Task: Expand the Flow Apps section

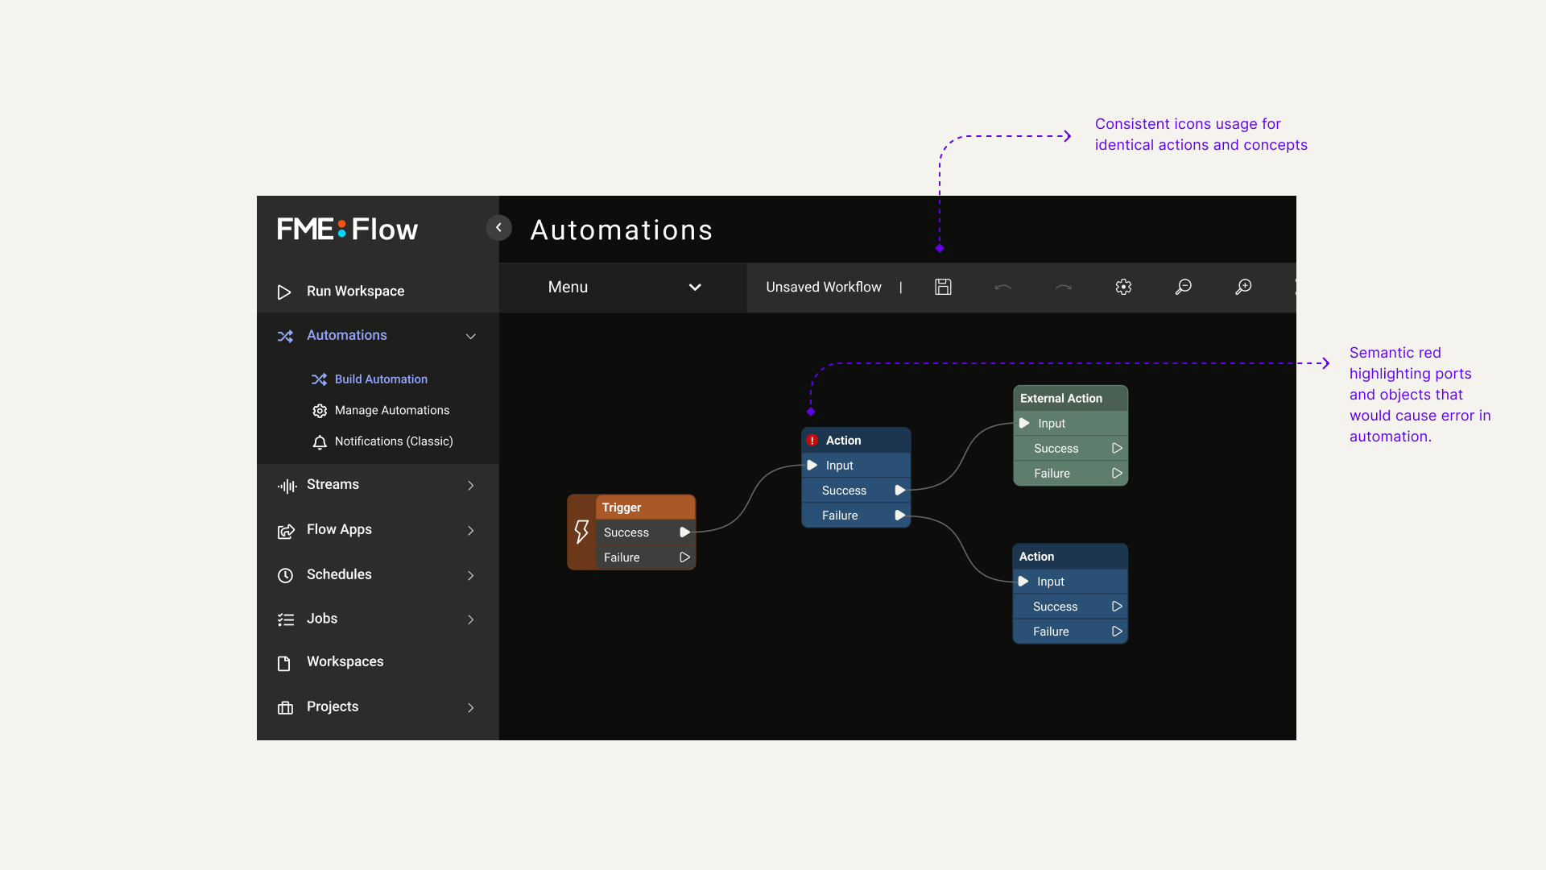Action: coord(471,530)
